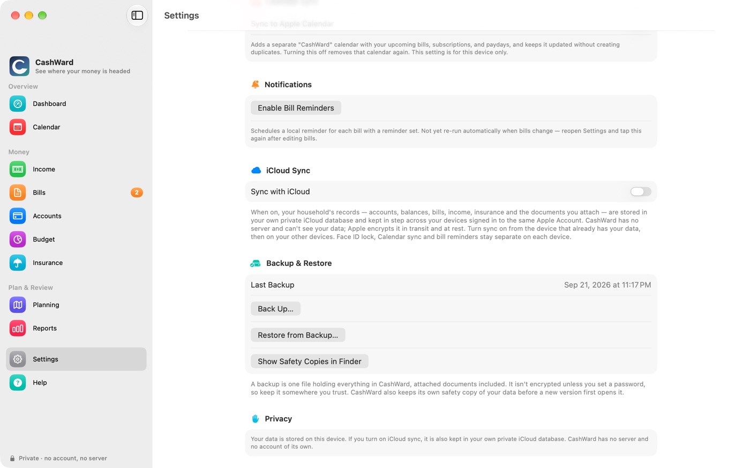Click Enable Bill Reminders button
Viewport: 750px width, 468px height.
click(x=296, y=108)
